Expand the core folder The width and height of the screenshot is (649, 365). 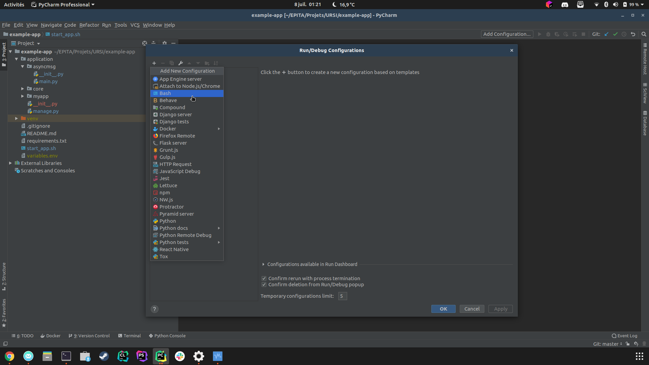[x=23, y=89]
